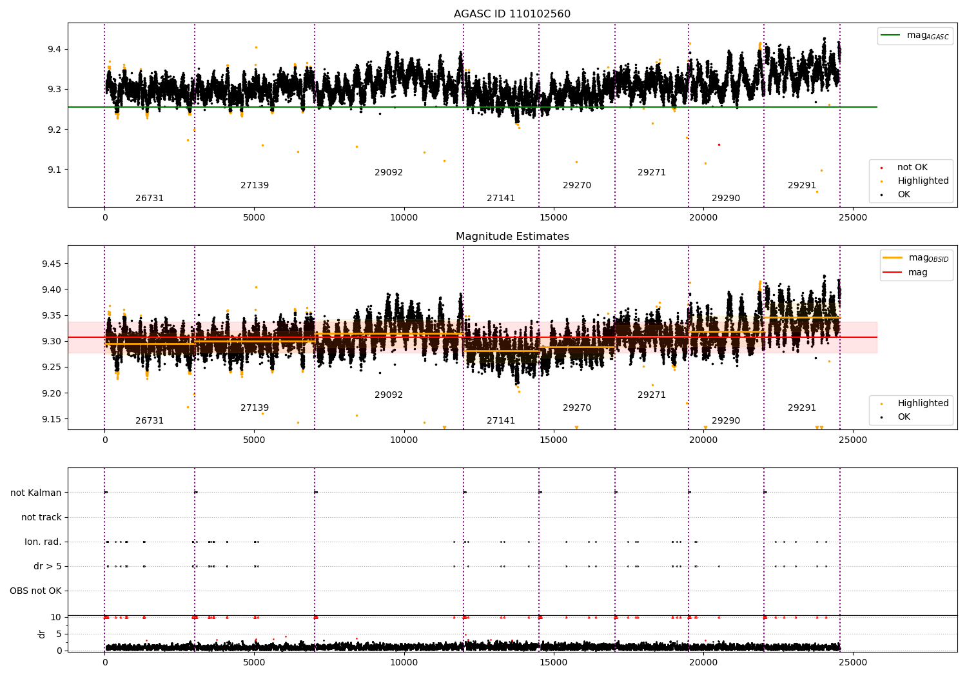
Task: Click 27141 label in Magnitude Estimates plot
Action: (501, 421)
